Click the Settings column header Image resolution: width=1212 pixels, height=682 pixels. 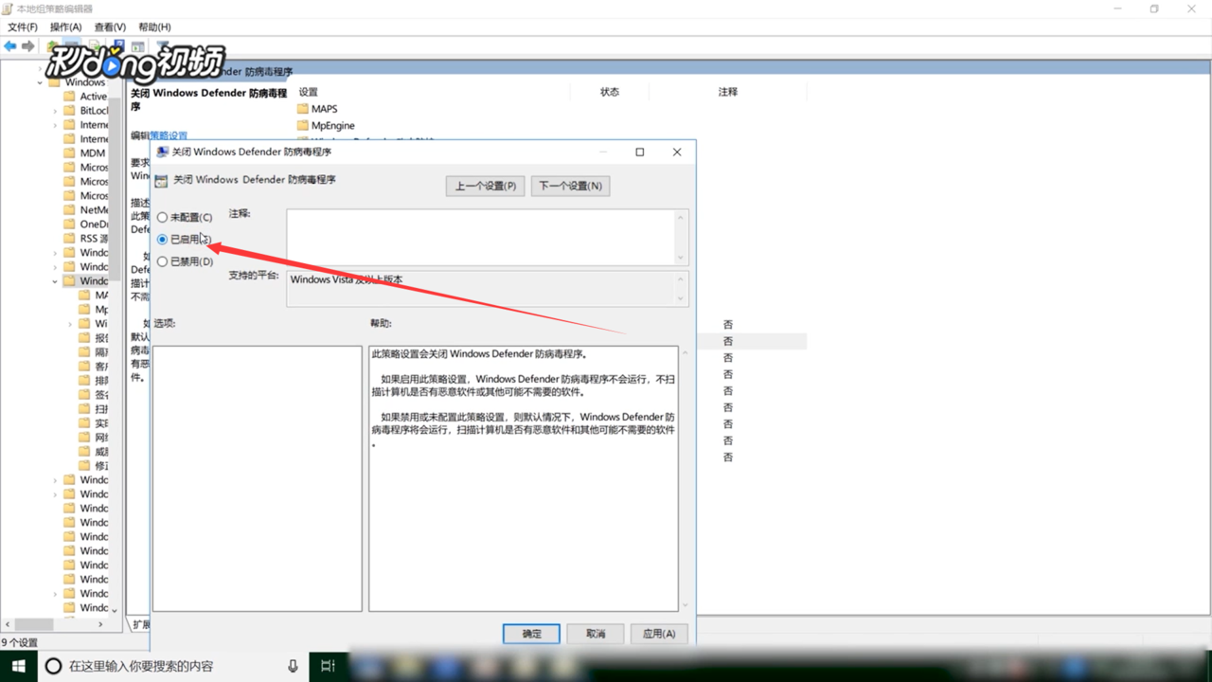click(309, 92)
